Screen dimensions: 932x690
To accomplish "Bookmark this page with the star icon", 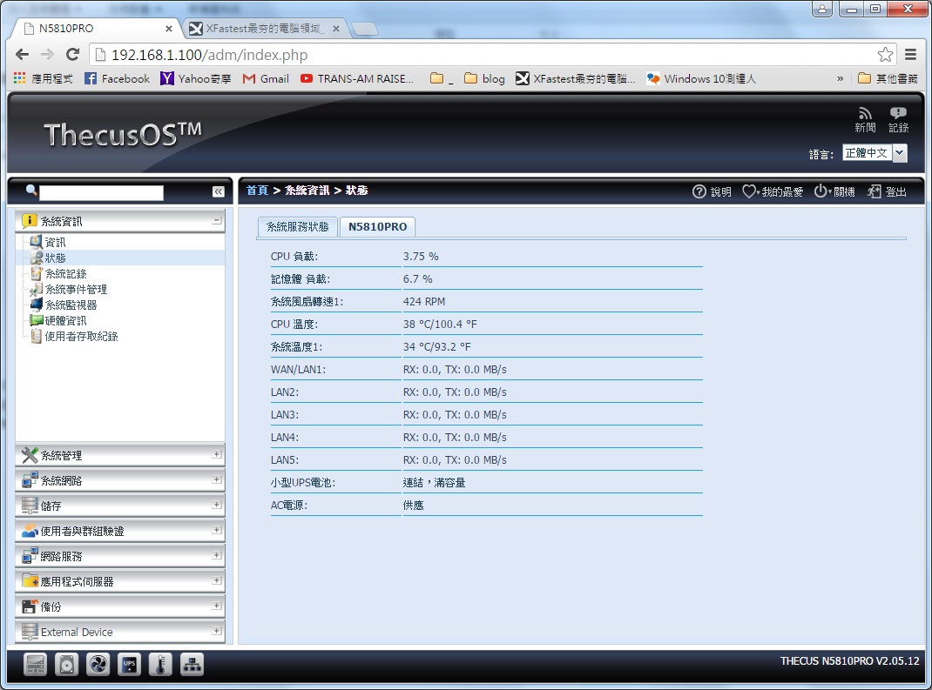I will click(885, 55).
